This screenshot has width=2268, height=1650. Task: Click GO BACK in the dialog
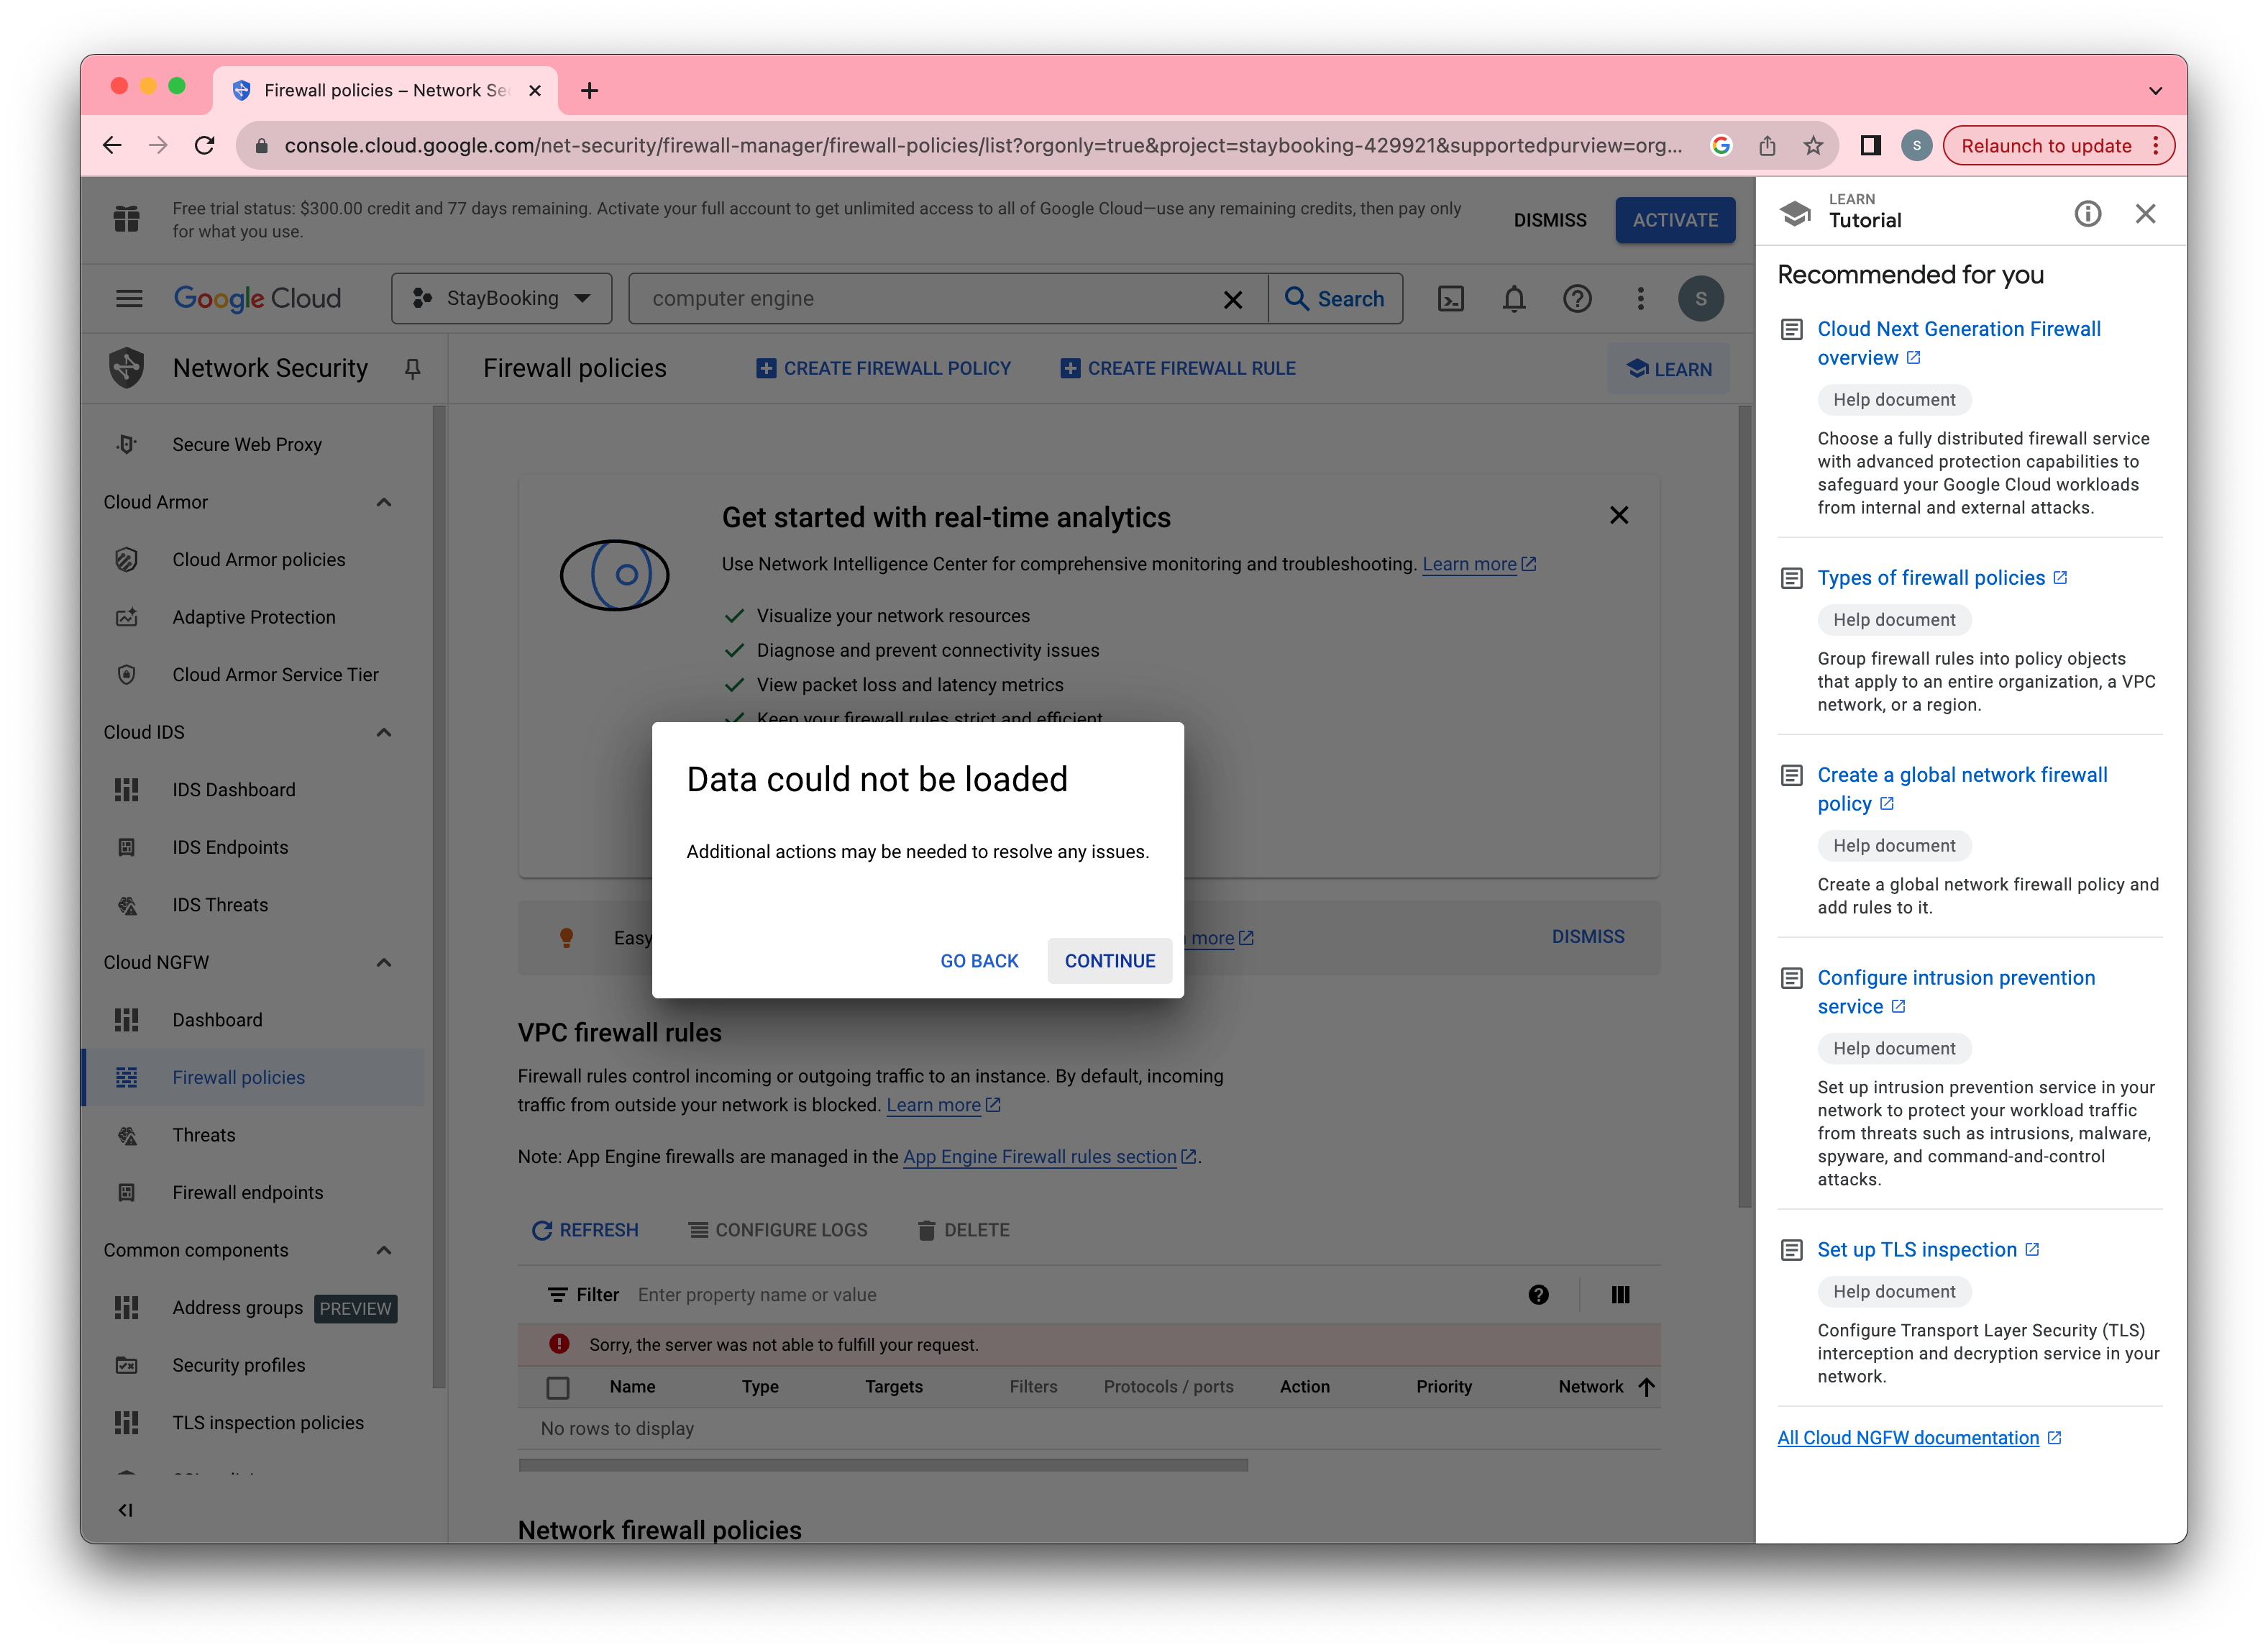point(979,961)
